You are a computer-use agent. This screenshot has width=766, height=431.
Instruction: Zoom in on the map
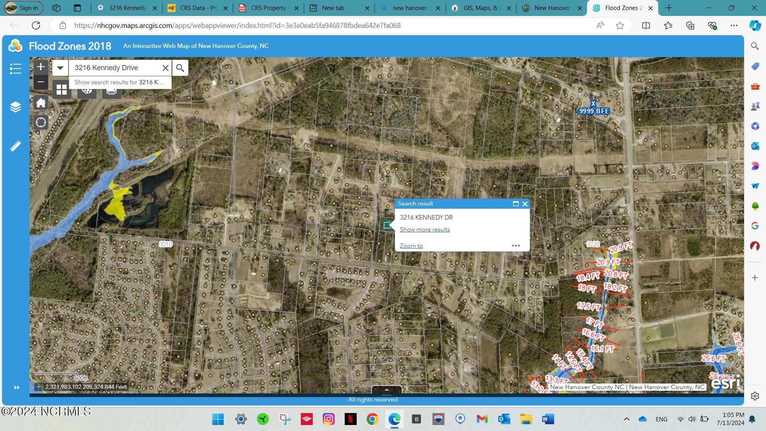coord(41,67)
